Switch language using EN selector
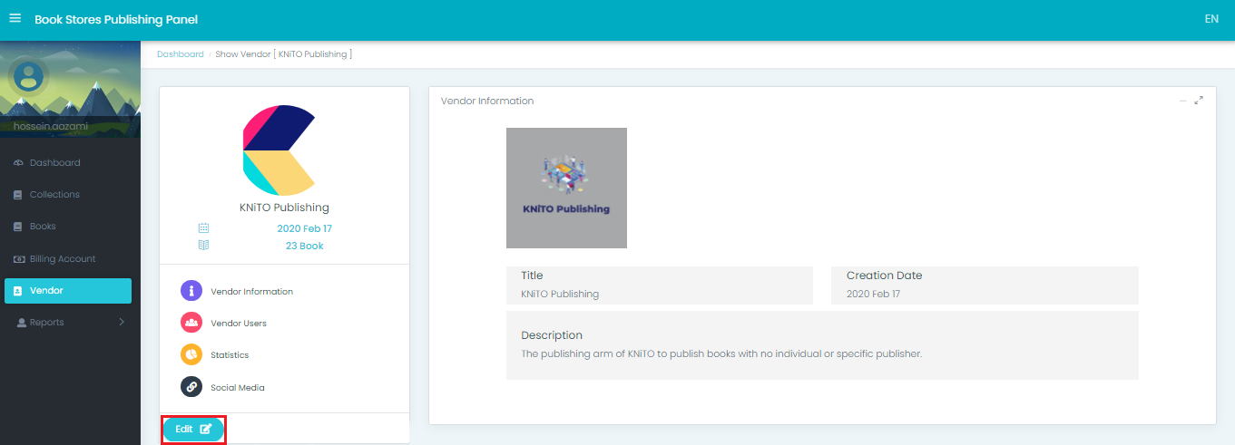 (1210, 19)
